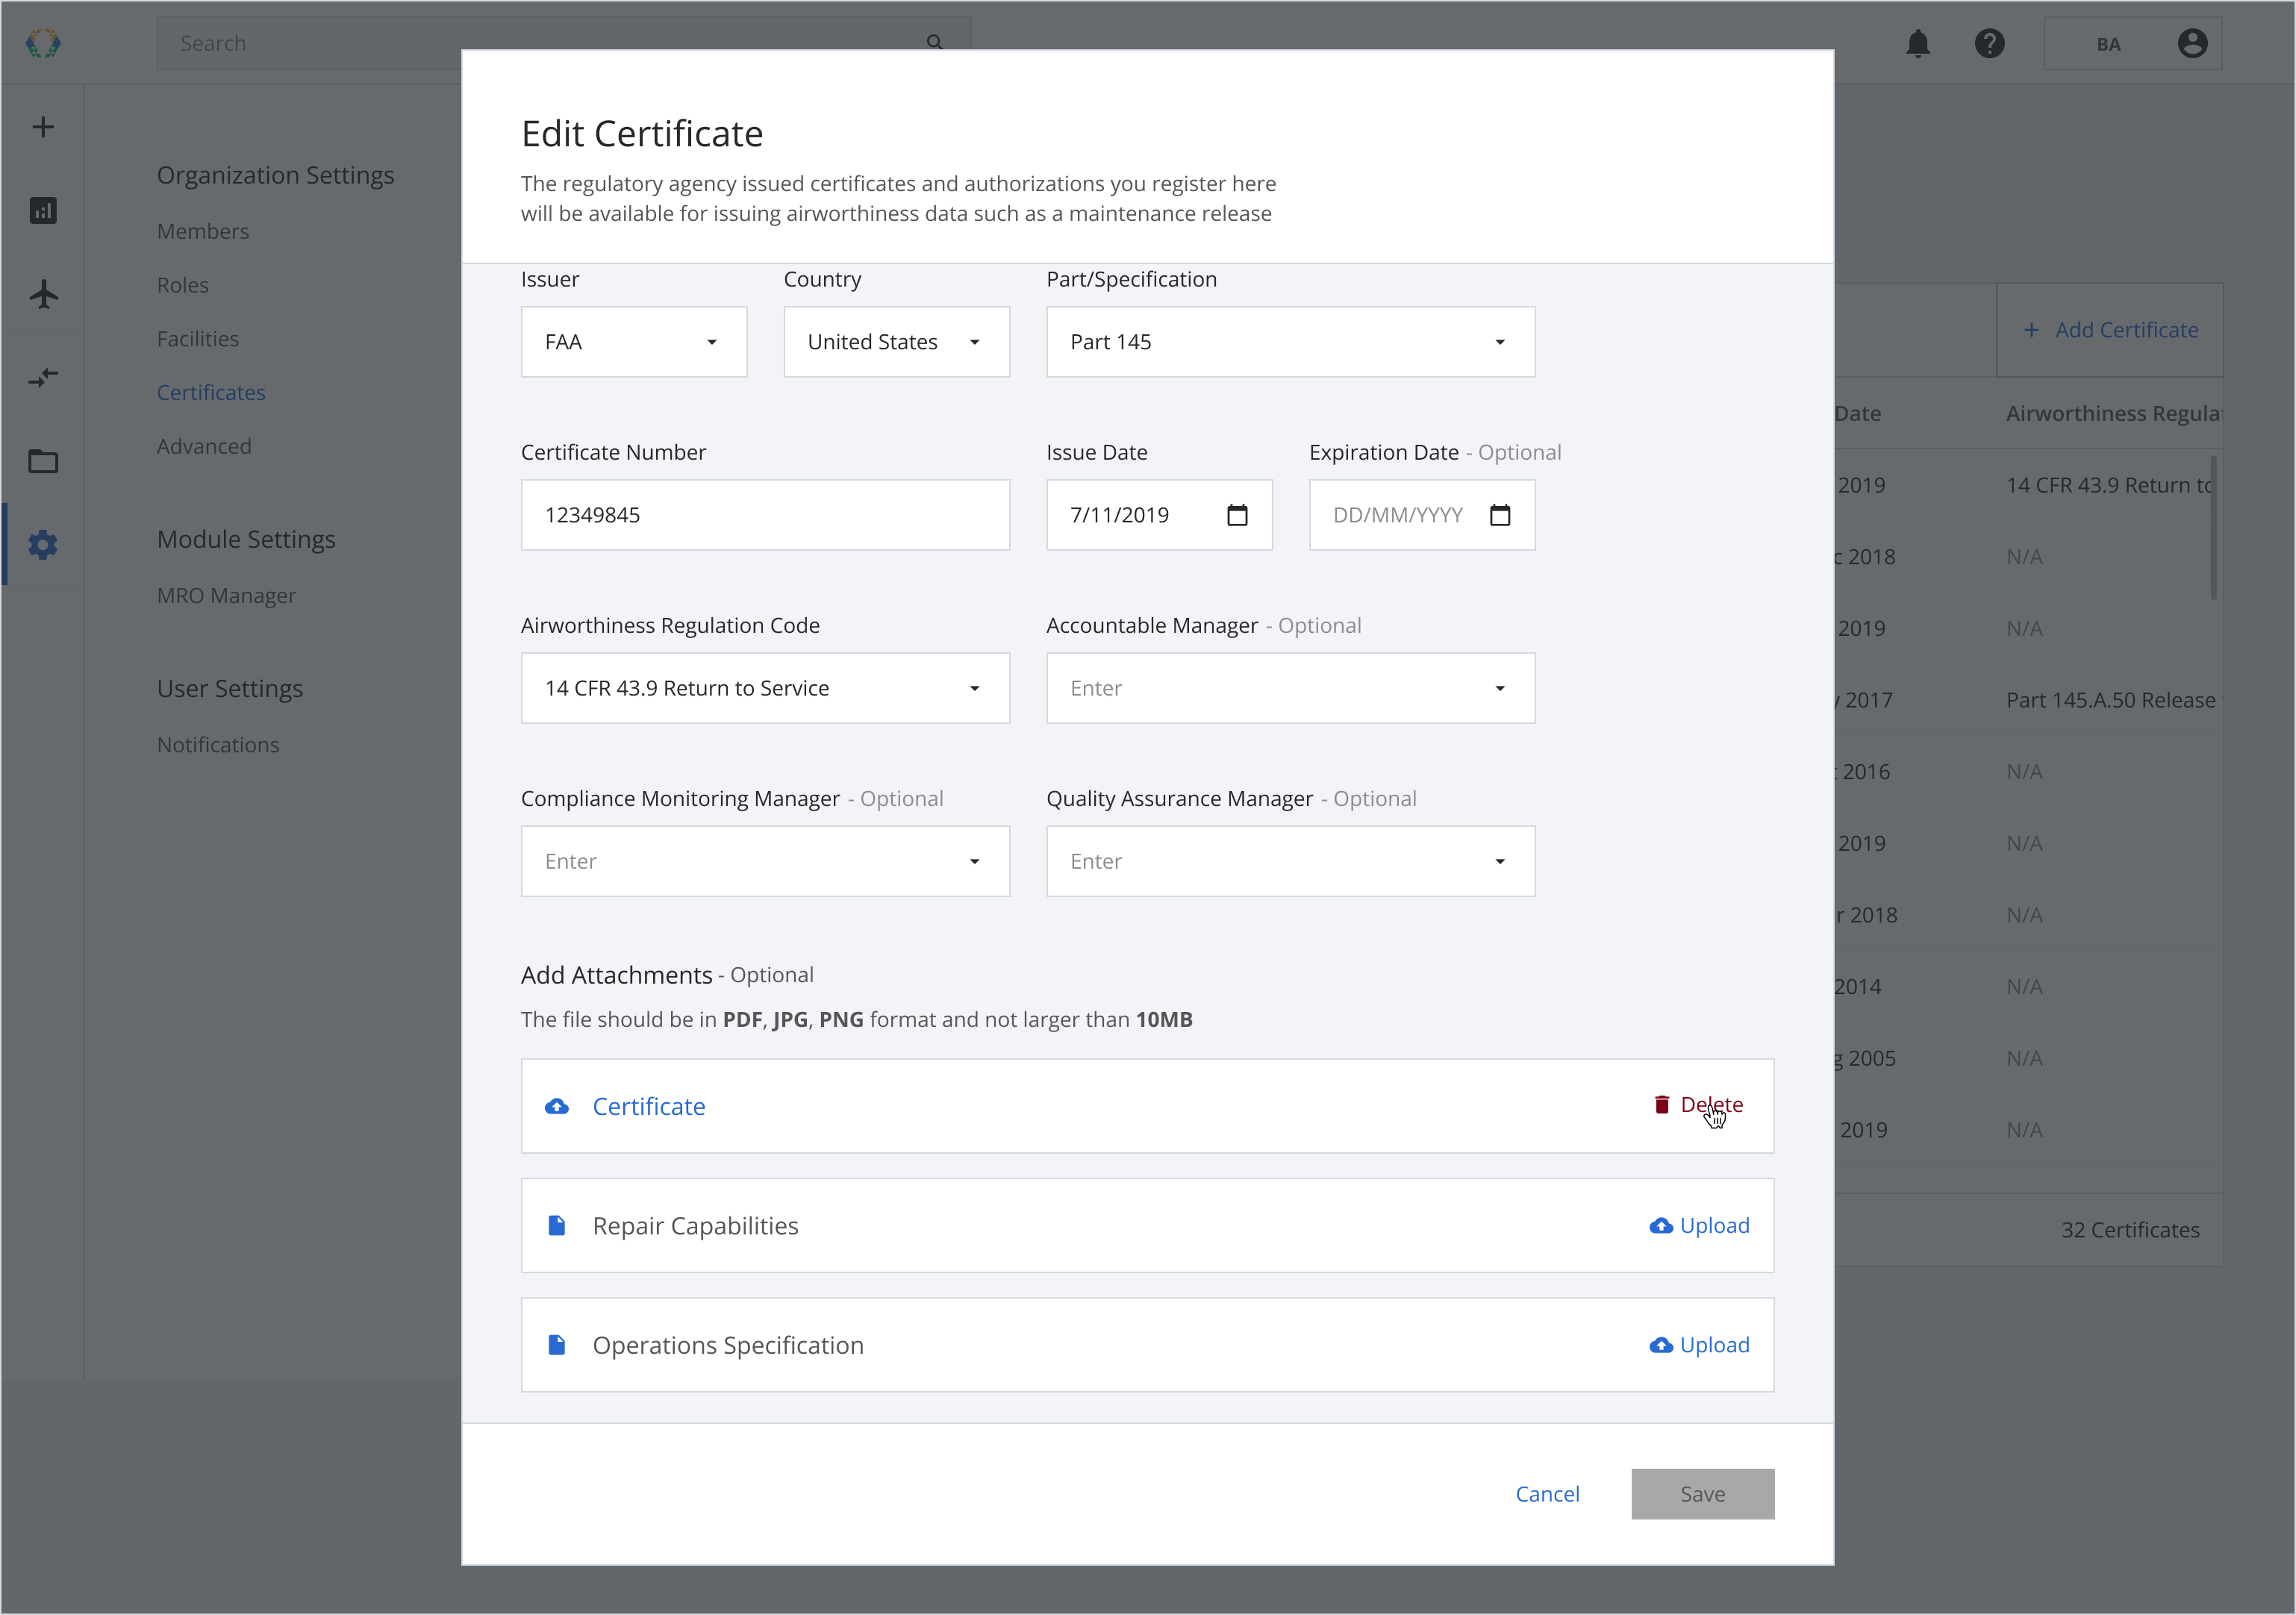
Task: Open the dashboard chart icon in sidebar
Action: pyautogui.click(x=43, y=210)
